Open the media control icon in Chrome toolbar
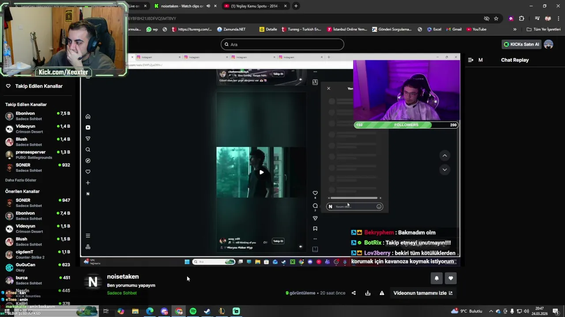The width and height of the screenshot is (565, 317). 537,18
